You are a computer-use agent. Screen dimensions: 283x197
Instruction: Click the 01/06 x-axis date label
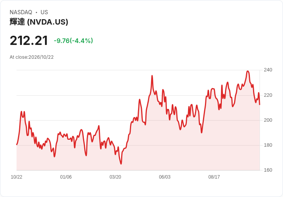click(x=66, y=177)
